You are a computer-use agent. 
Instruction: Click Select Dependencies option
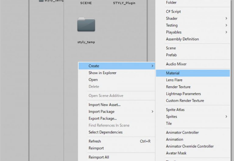pyautogui.click(x=105, y=132)
